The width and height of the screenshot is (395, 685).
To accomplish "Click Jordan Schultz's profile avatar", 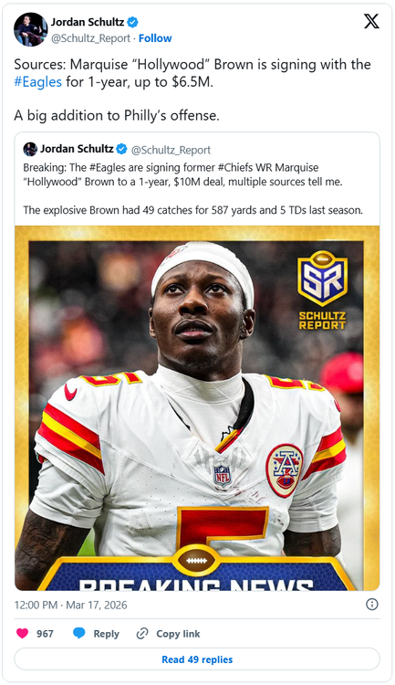I will coord(30,30).
